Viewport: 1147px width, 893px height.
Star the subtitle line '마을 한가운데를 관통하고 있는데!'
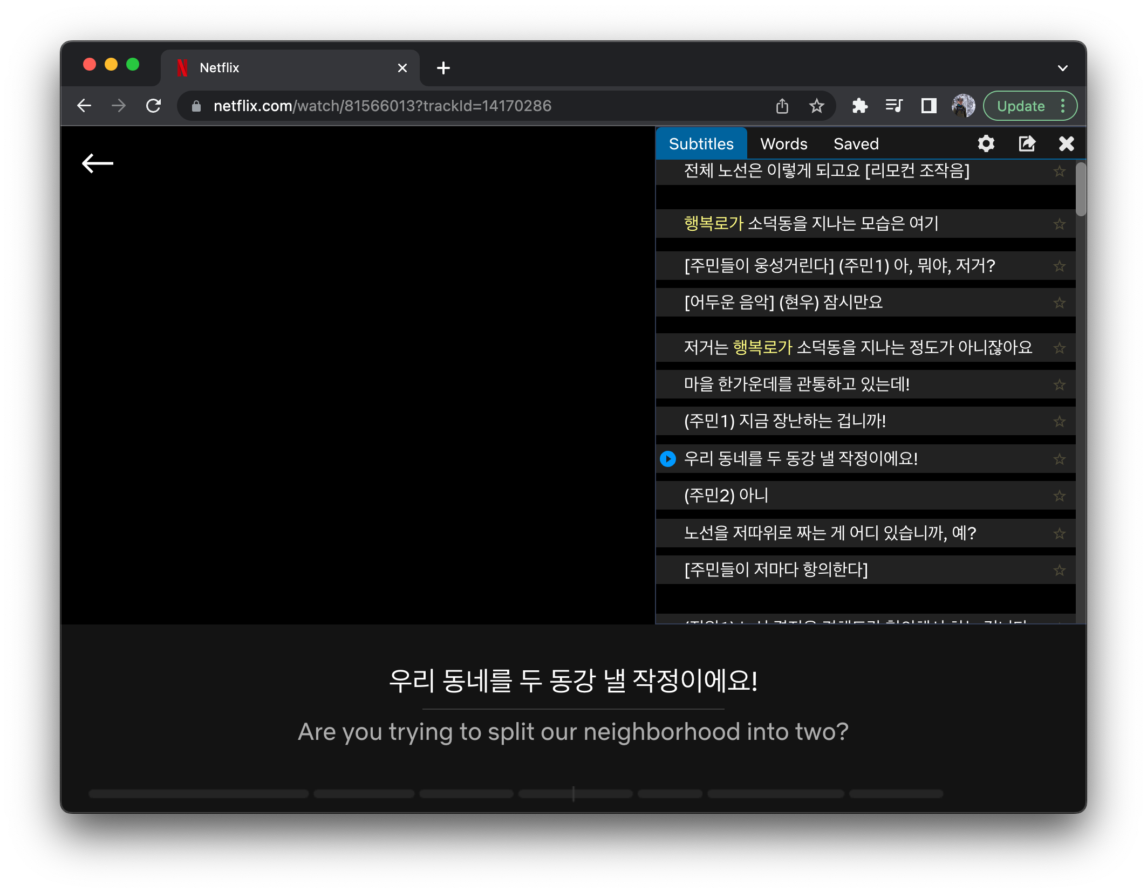(1059, 385)
